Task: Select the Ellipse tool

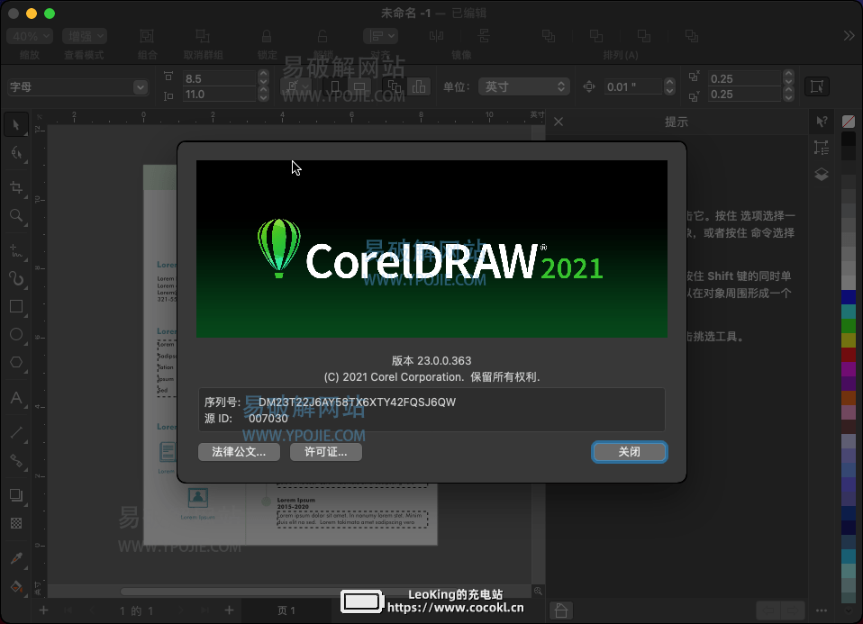Action: point(16,334)
